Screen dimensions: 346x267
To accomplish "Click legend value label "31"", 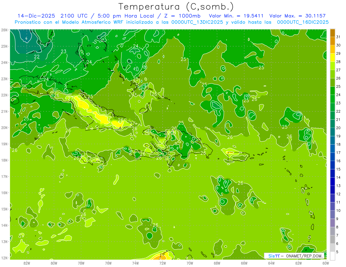I will coord(339,37).
